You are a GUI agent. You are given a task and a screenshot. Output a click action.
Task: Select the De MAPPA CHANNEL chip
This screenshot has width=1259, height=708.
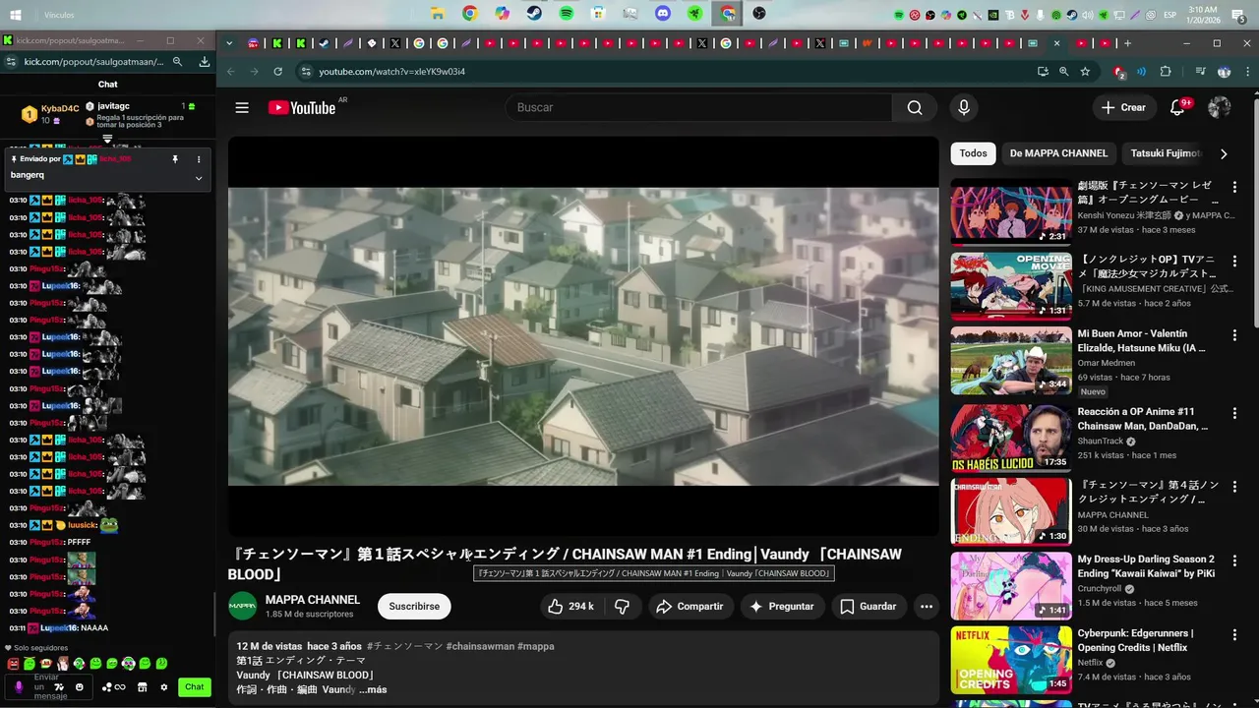click(x=1058, y=153)
